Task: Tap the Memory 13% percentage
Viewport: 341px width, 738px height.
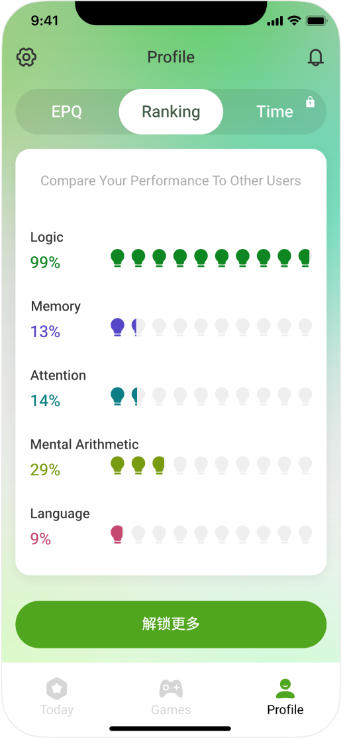Action: pos(46,332)
